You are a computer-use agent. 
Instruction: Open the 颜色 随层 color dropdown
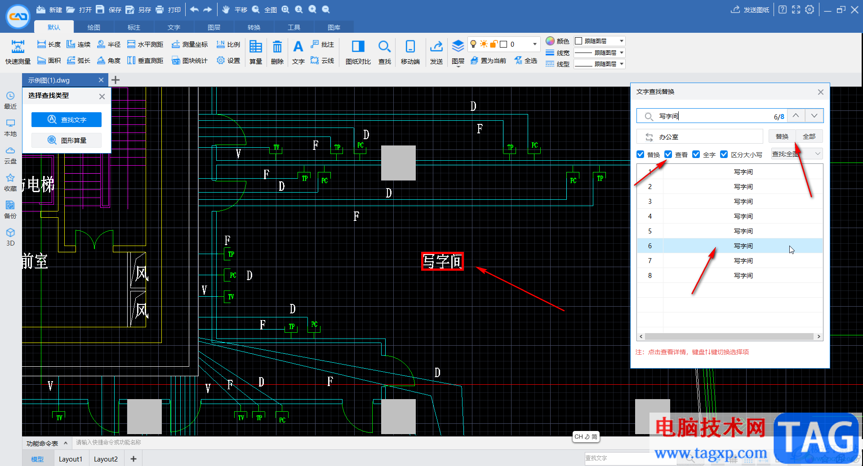tap(622, 41)
